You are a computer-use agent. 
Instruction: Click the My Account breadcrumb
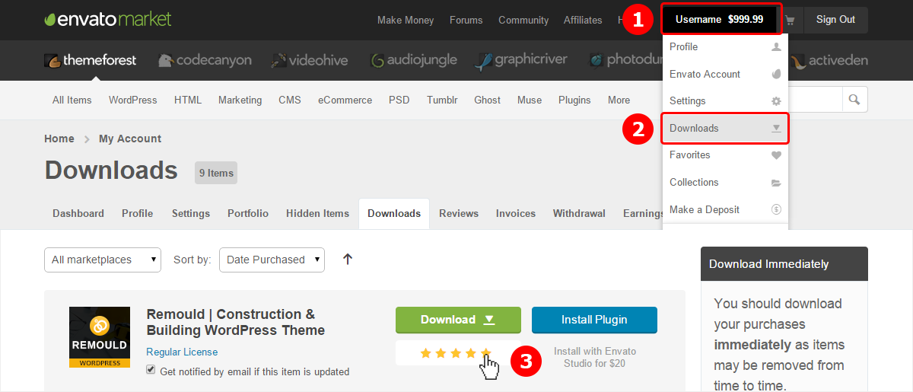click(x=130, y=139)
